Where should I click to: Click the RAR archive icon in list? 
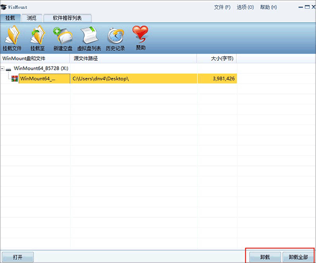point(15,79)
